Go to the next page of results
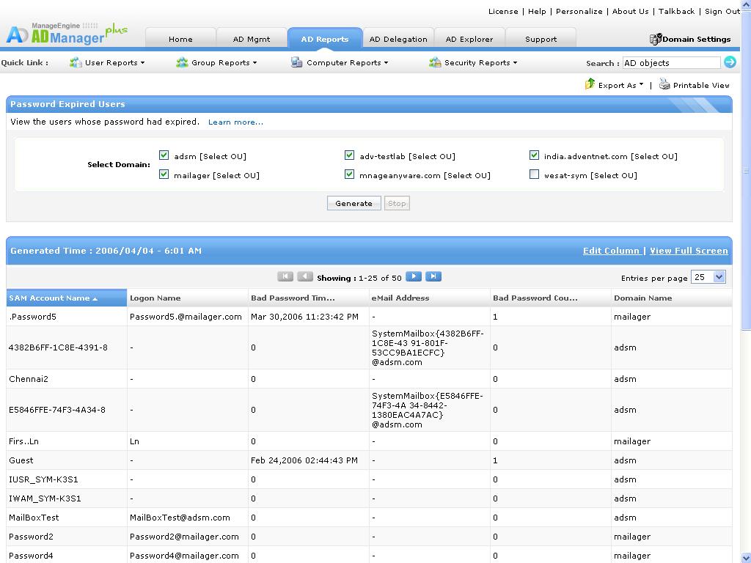This screenshot has height=563, width=751. click(414, 276)
